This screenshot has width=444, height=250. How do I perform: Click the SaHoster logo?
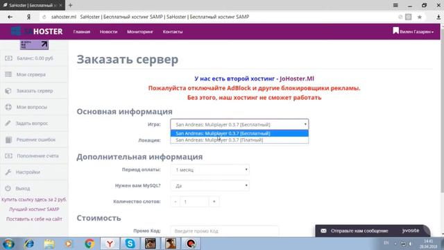point(37,31)
